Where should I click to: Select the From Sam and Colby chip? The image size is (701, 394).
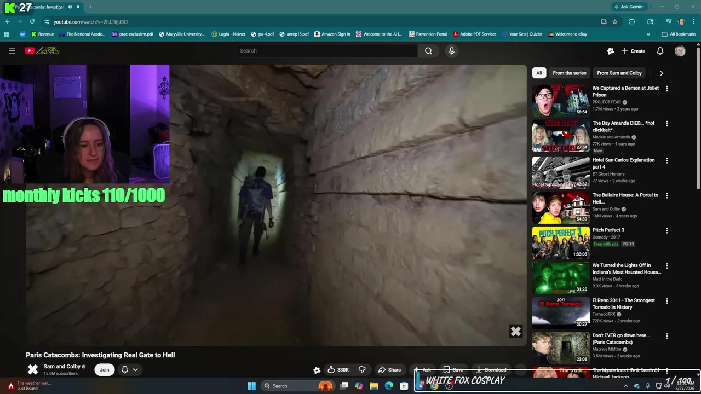(619, 73)
